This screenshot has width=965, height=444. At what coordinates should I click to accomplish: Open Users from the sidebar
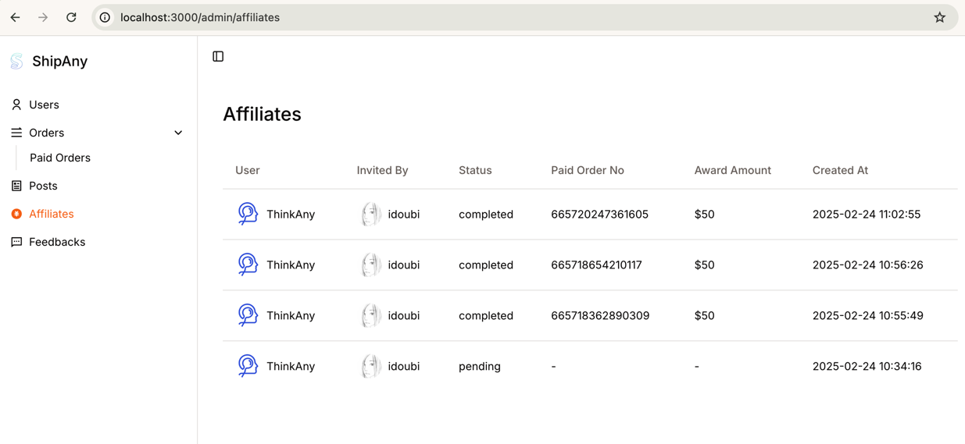tap(44, 105)
